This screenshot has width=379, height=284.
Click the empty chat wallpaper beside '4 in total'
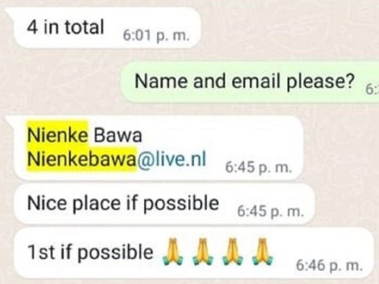pyautogui.click(x=284, y=28)
